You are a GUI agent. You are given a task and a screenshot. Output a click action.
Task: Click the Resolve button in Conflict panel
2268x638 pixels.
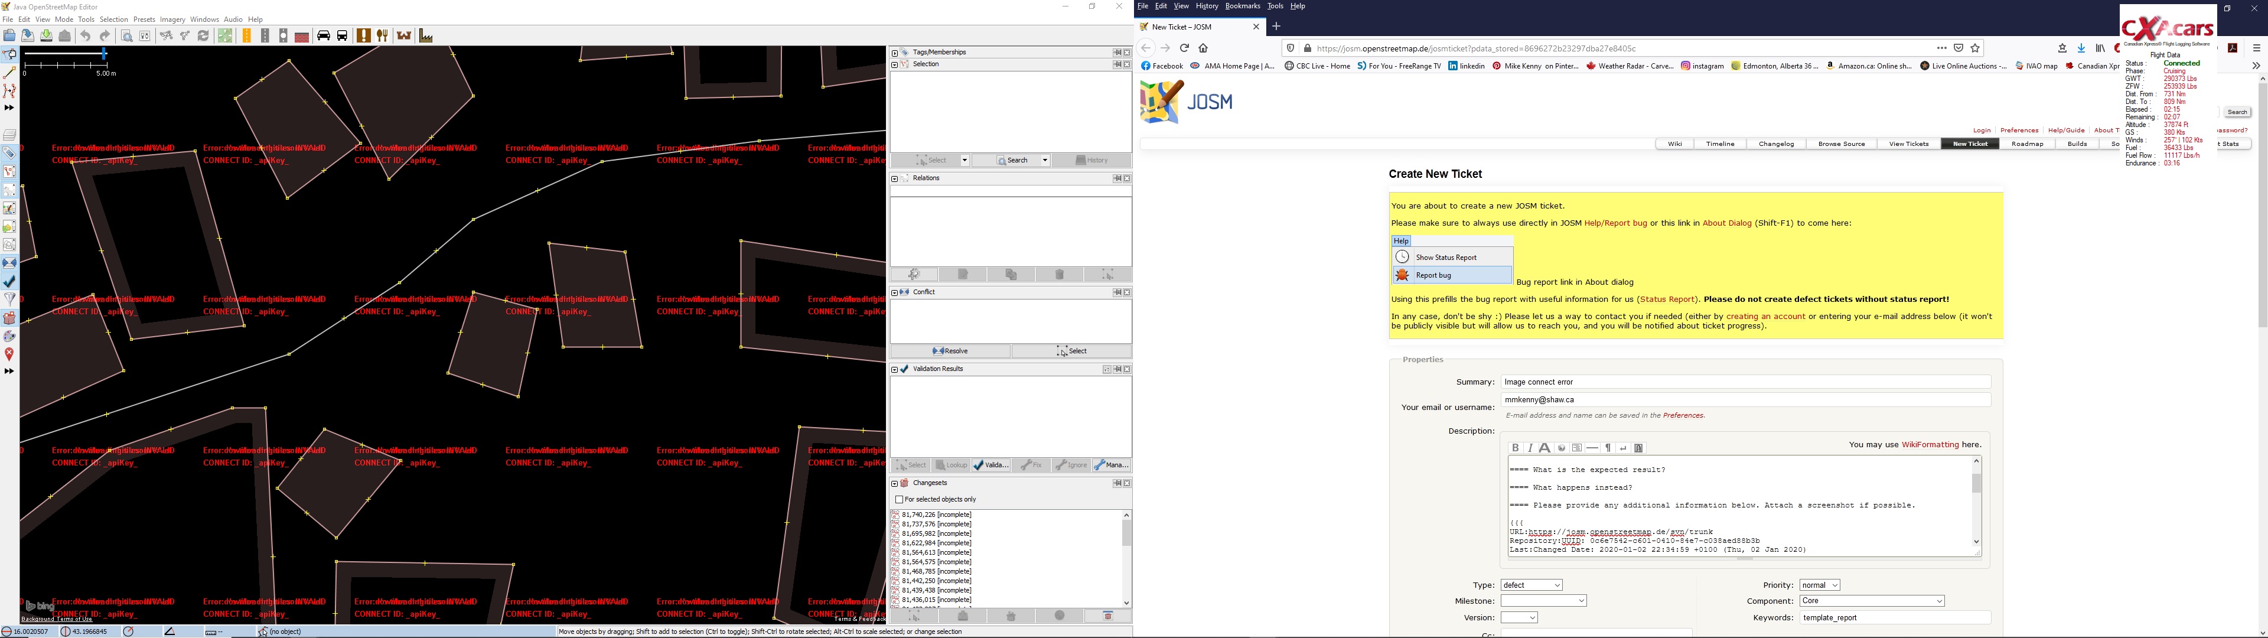tap(951, 351)
